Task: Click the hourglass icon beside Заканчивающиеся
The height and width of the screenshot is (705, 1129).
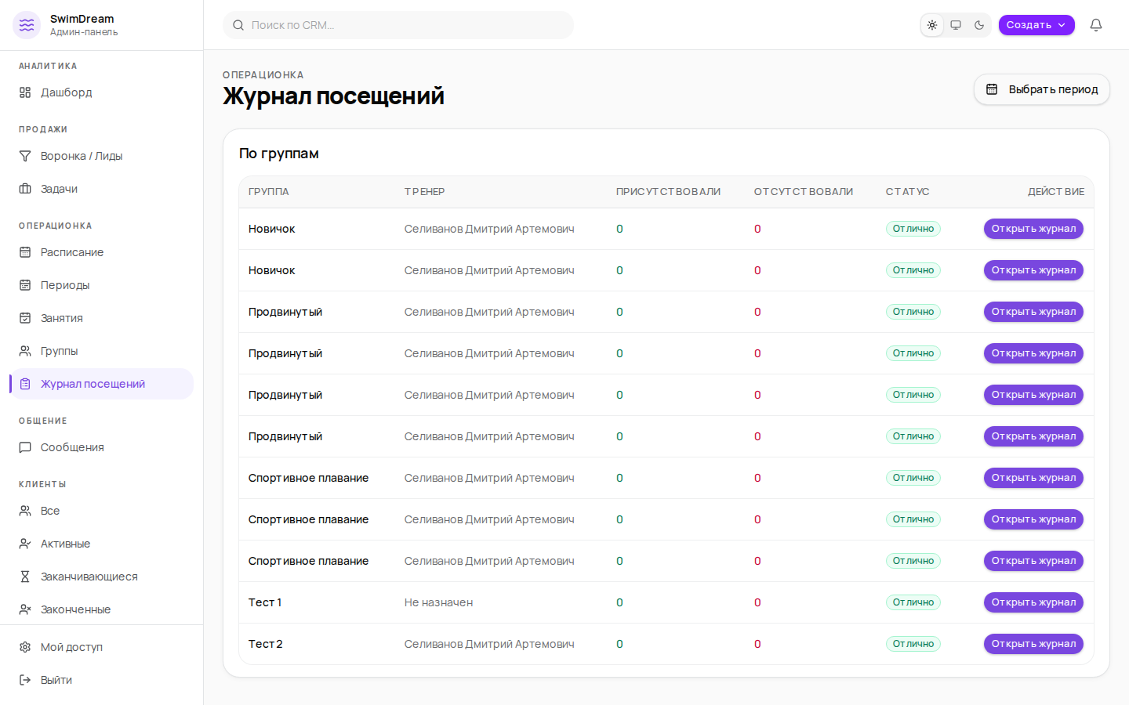Action: pos(25,577)
